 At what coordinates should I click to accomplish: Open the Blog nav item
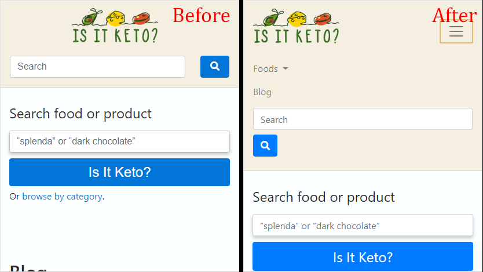tap(262, 92)
